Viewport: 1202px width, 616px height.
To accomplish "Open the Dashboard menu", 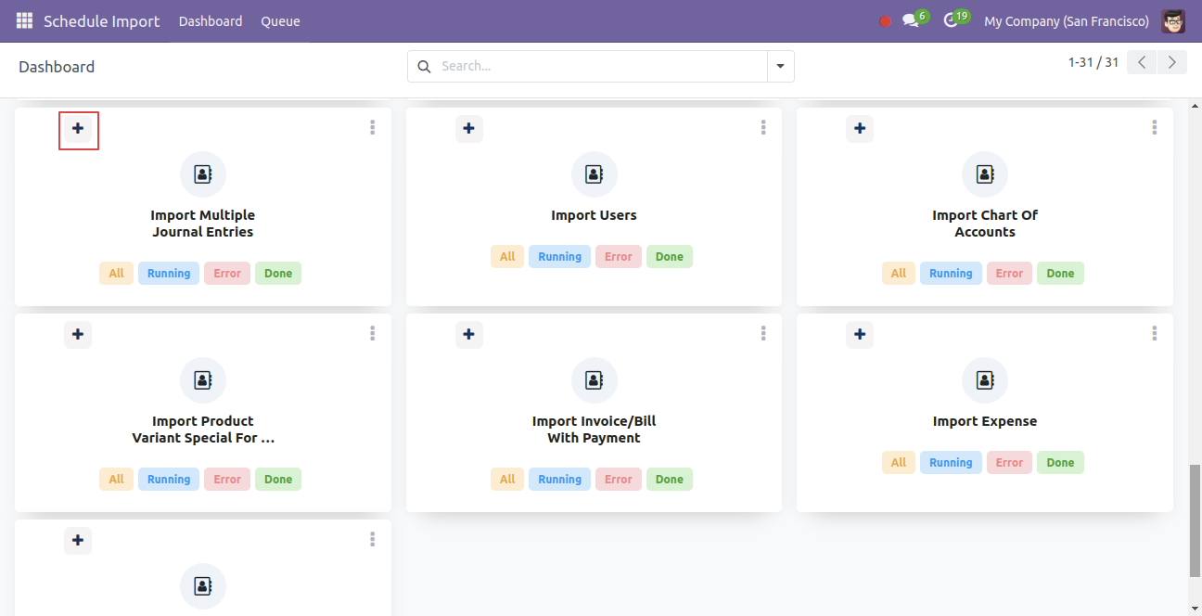I will click(211, 21).
